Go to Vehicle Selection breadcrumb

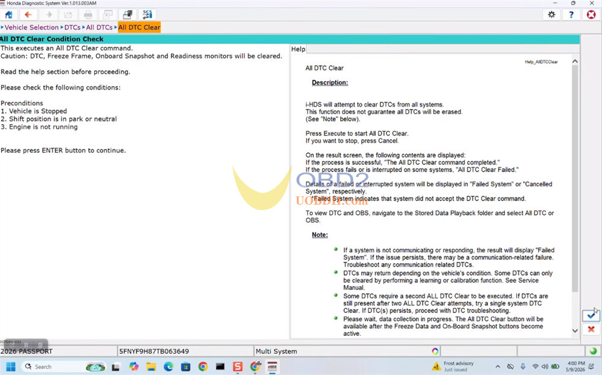pyautogui.click(x=31, y=27)
